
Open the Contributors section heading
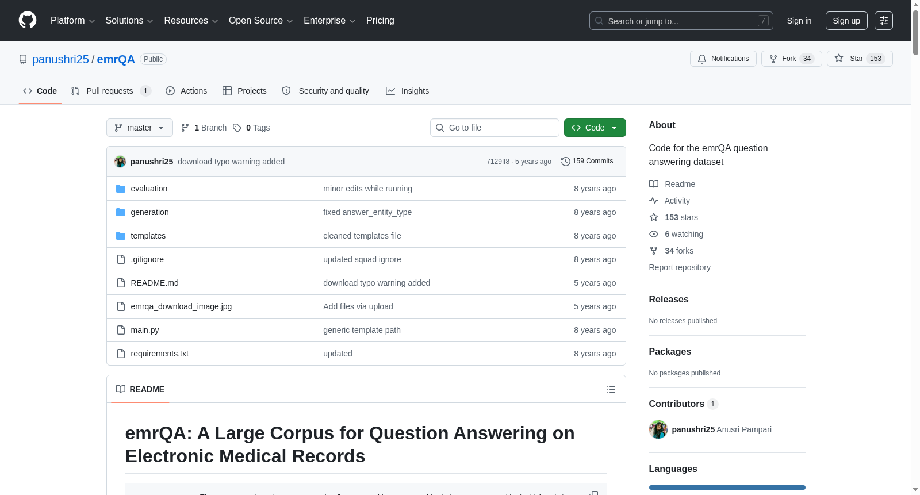click(684, 404)
